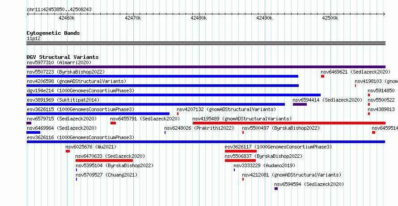
Task: Open the nsv5500522 variant label
Action: (x=381, y=100)
